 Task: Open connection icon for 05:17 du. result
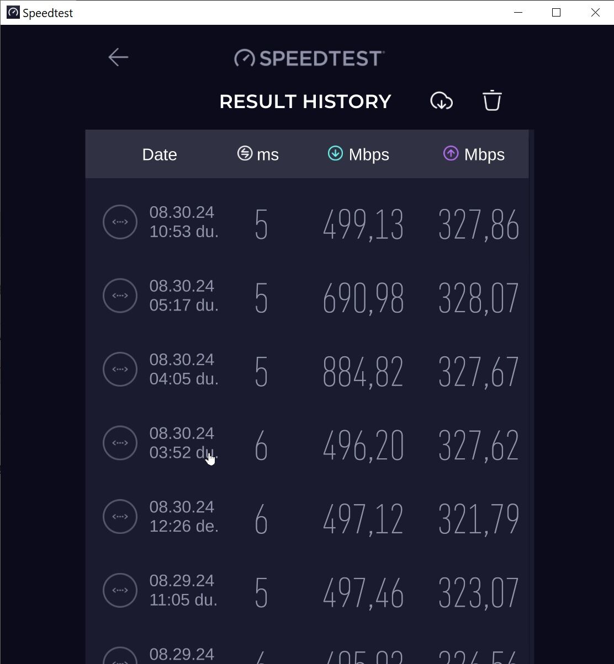point(120,296)
